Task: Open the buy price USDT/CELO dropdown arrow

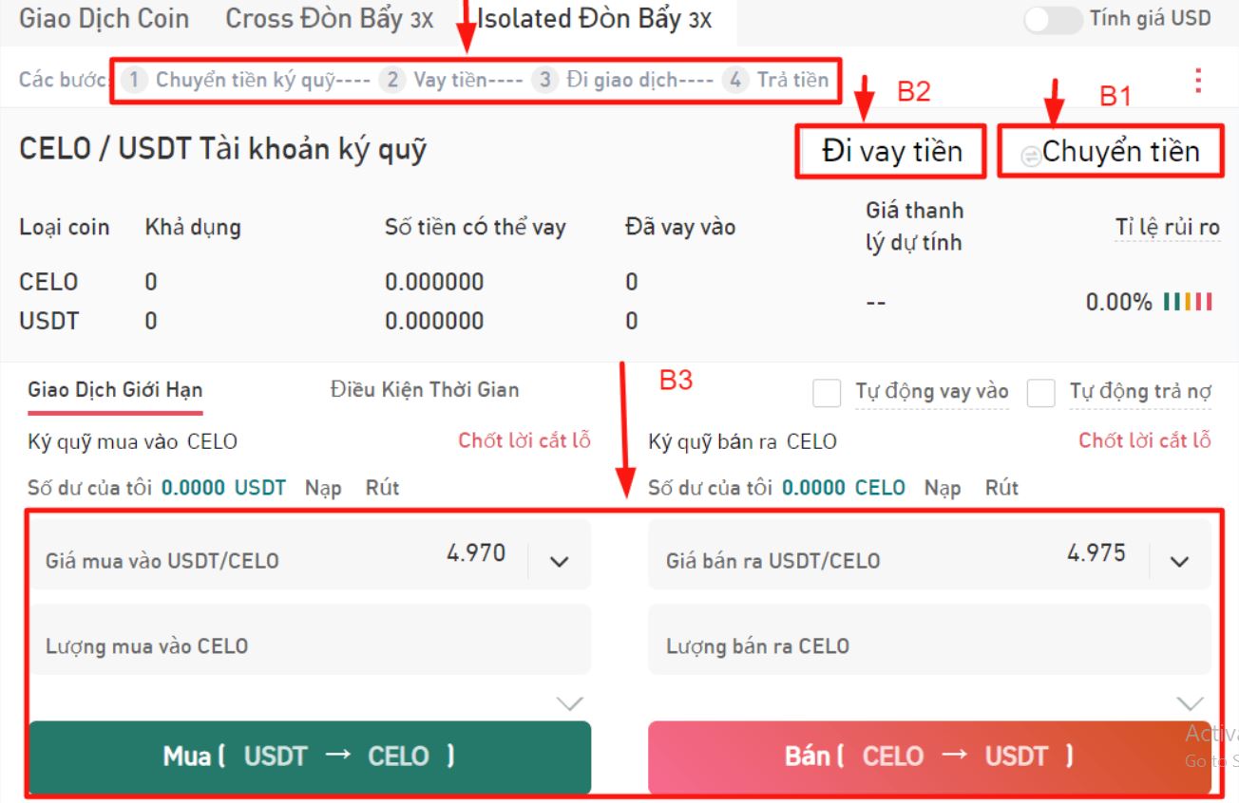Action: click(560, 561)
